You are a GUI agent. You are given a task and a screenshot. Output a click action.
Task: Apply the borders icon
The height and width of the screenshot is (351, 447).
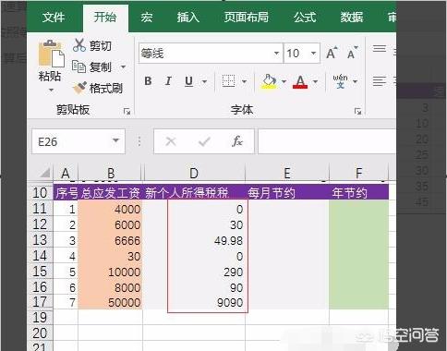[228, 81]
